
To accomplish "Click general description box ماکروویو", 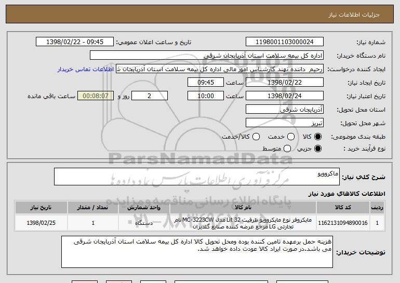I will (197, 177).
